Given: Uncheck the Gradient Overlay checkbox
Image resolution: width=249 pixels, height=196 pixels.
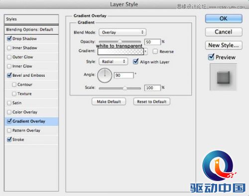Looking at the screenshot, I should [x=9, y=121].
